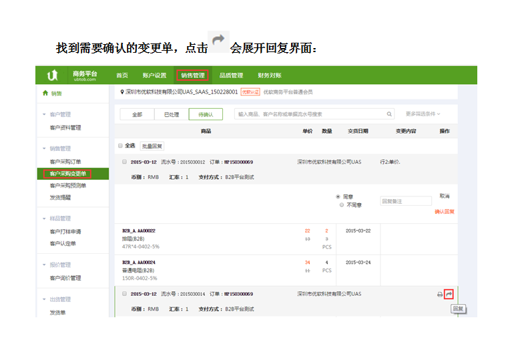
Task: Click the search magnifier icon
Action: click(389, 114)
